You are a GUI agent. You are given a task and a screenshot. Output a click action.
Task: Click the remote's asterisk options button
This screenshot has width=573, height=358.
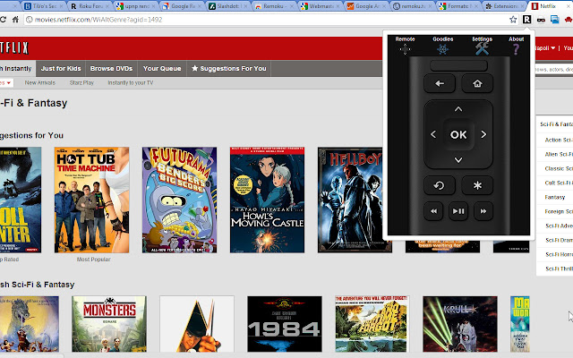click(x=477, y=185)
